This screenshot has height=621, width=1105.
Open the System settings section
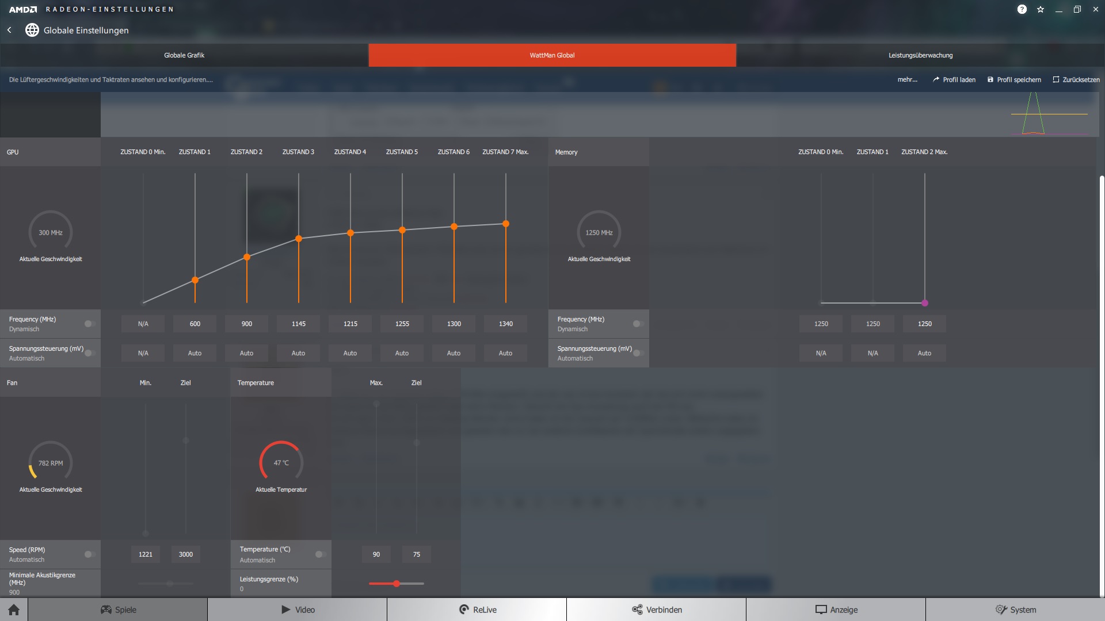point(1015,609)
